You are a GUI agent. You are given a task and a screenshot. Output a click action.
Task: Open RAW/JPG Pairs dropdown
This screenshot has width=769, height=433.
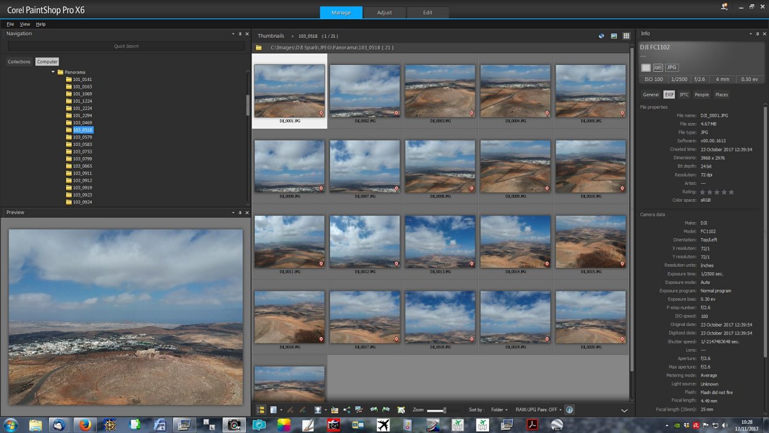[x=538, y=409]
